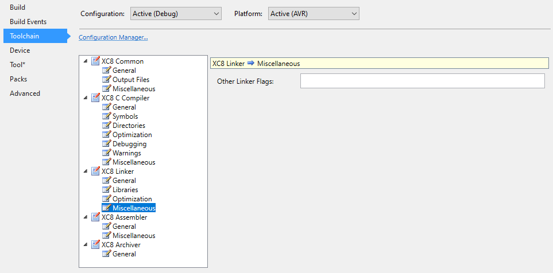Collapse the XC8 Common tree node
The height and width of the screenshot is (273, 553).
[86, 61]
